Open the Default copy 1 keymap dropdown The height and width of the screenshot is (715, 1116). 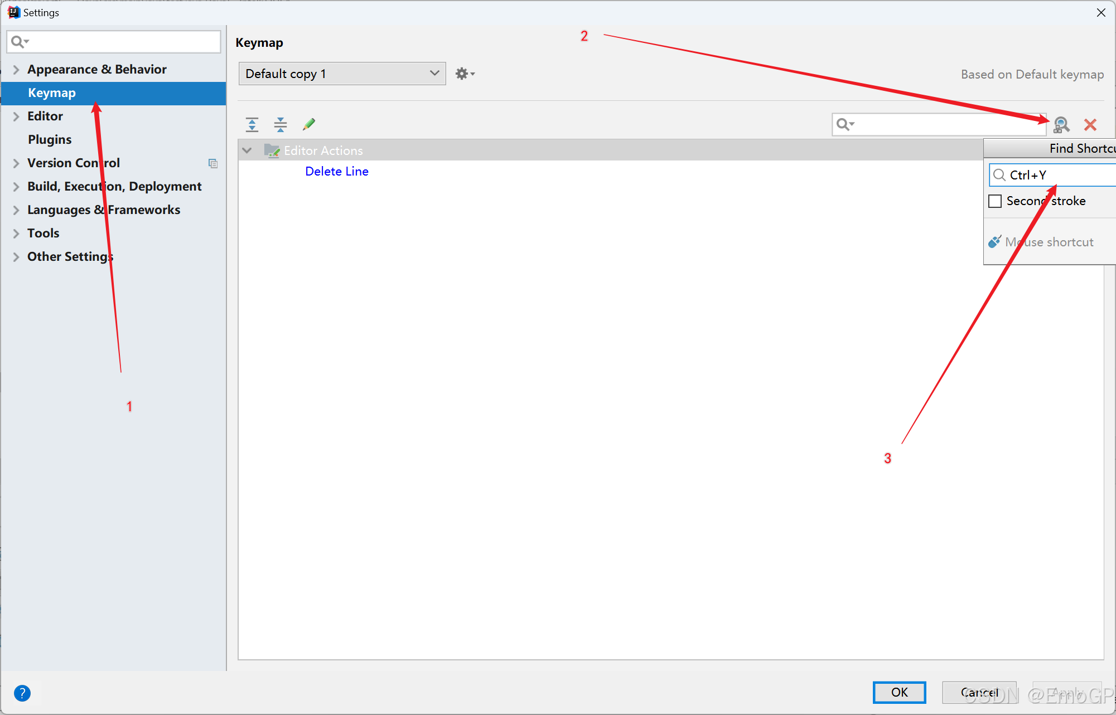[x=342, y=74]
